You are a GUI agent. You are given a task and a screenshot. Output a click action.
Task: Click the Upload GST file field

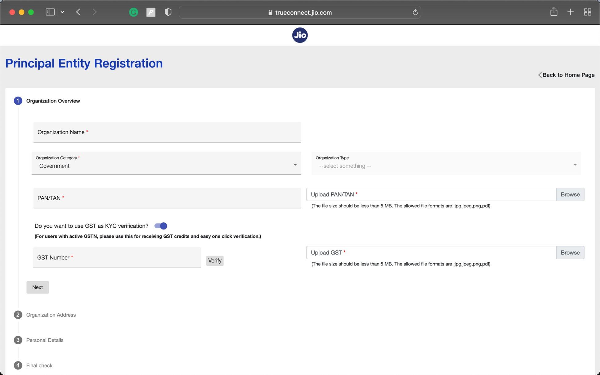pyautogui.click(x=431, y=253)
